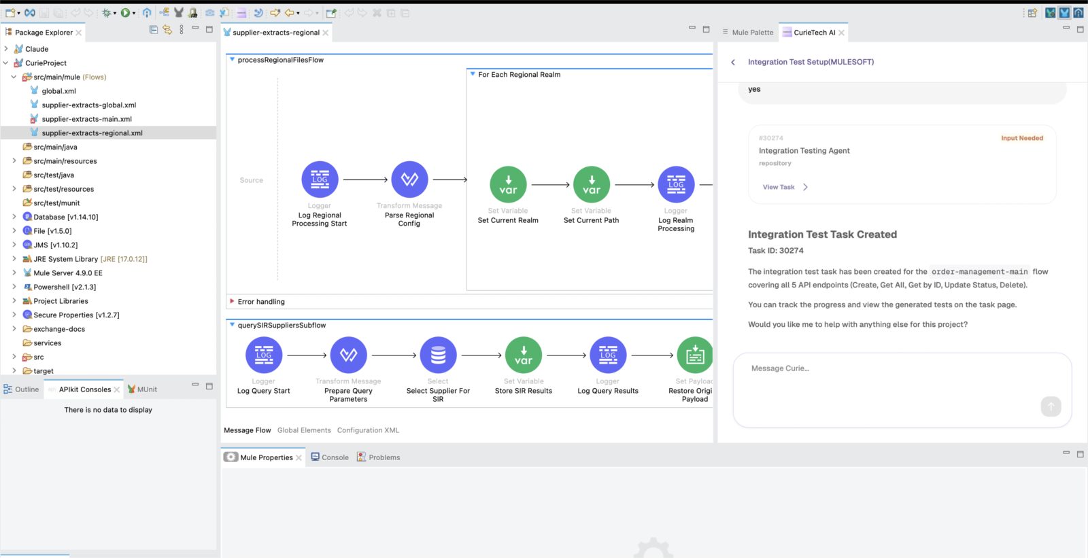Open the Problems tab
Image resolution: width=1088 pixels, height=558 pixels.
[379, 457]
